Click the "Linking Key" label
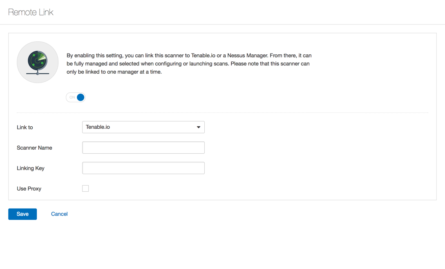This screenshot has width=445, height=269. pyautogui.click(x=31, y=168)
